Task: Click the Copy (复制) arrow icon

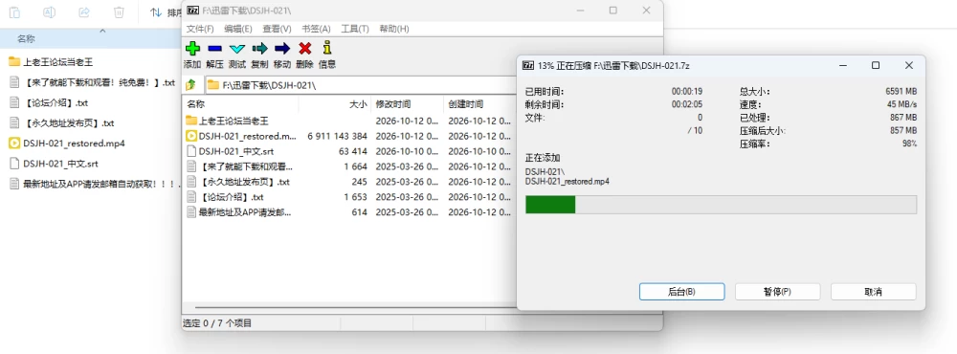Action: (259, 49)
